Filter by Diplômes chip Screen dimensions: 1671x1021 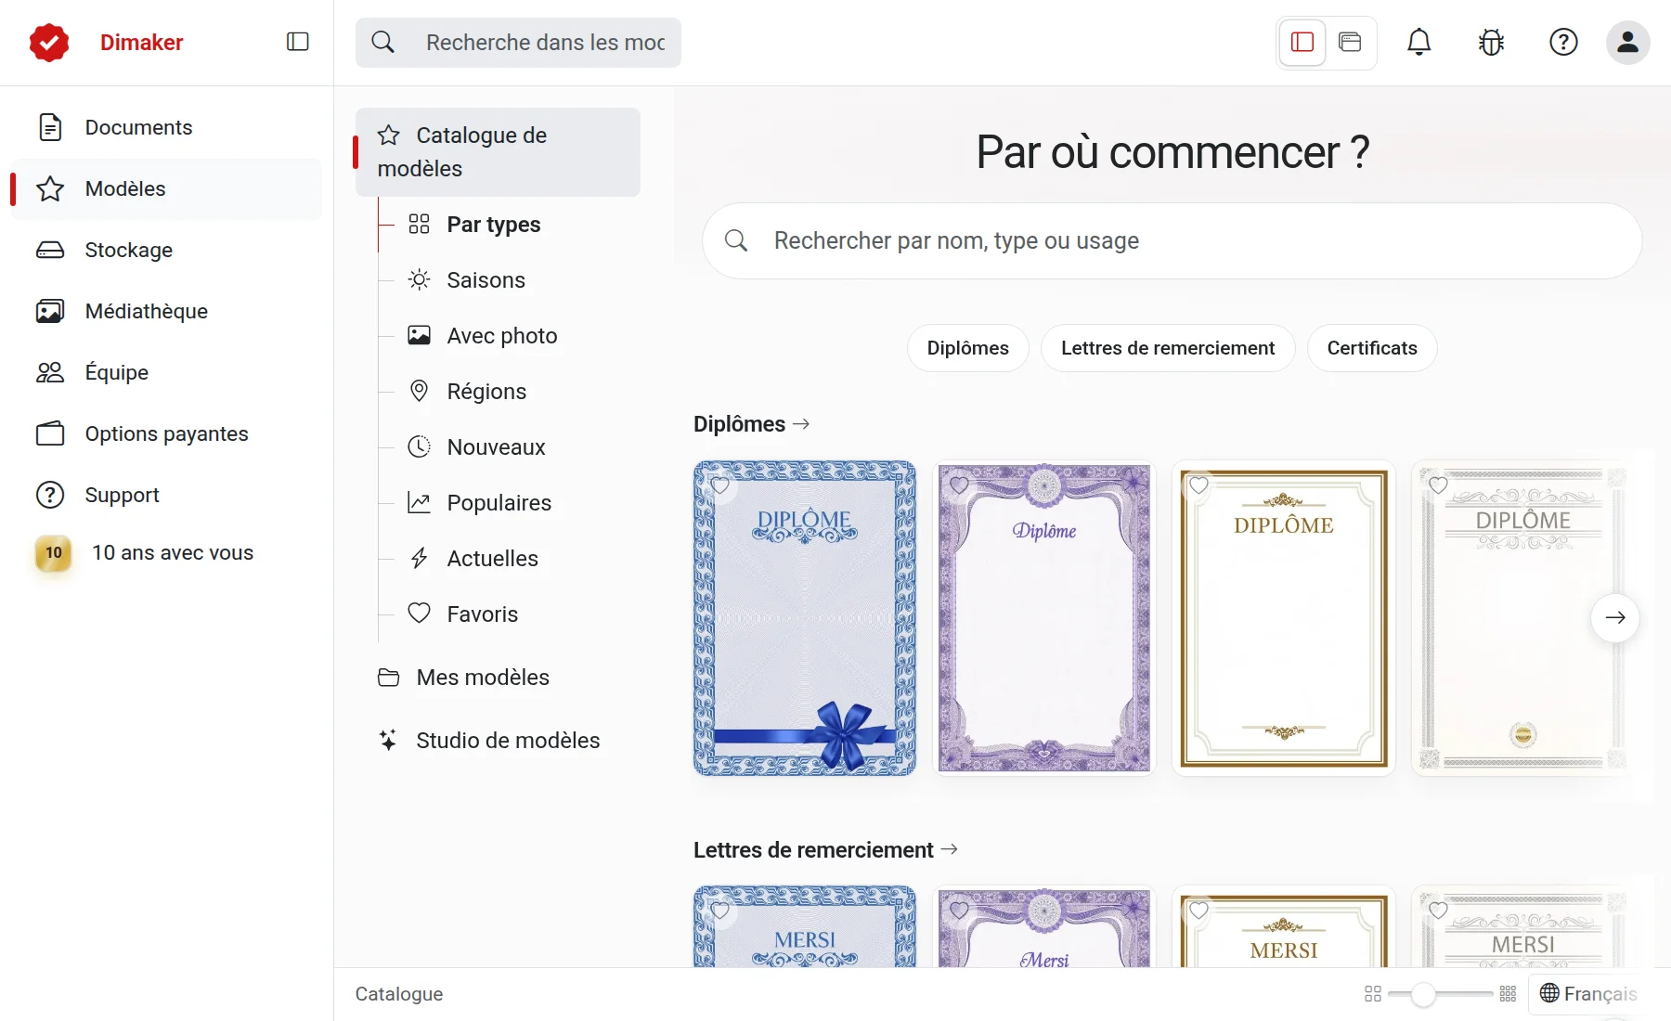click(967, 348)
